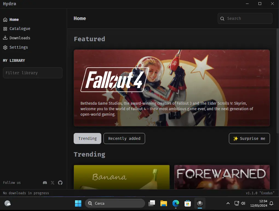Focus the Filter library field
The height and width of the screenshot is (211, 279).
(33, 73)
